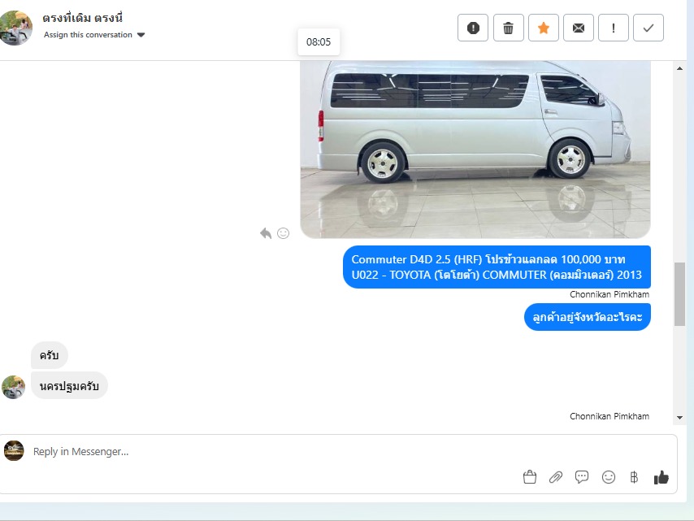Open emoji picker in reply box
The height and width of the screenshot is (521, 694).
[609, 477]
